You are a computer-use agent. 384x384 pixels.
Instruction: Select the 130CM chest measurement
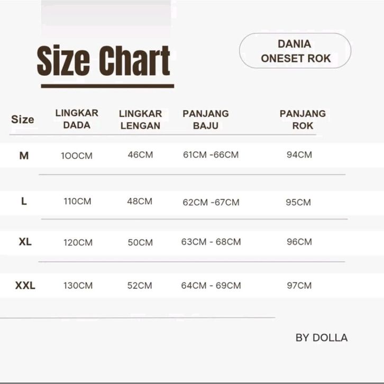point(78,286)
